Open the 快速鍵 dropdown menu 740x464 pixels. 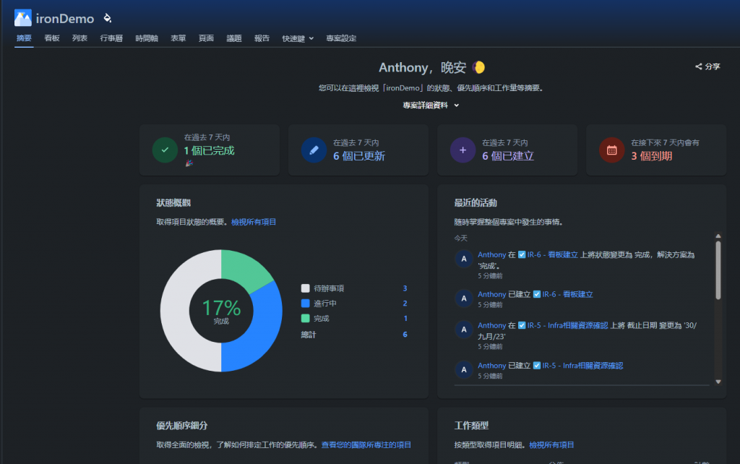[x=298, y=38]
